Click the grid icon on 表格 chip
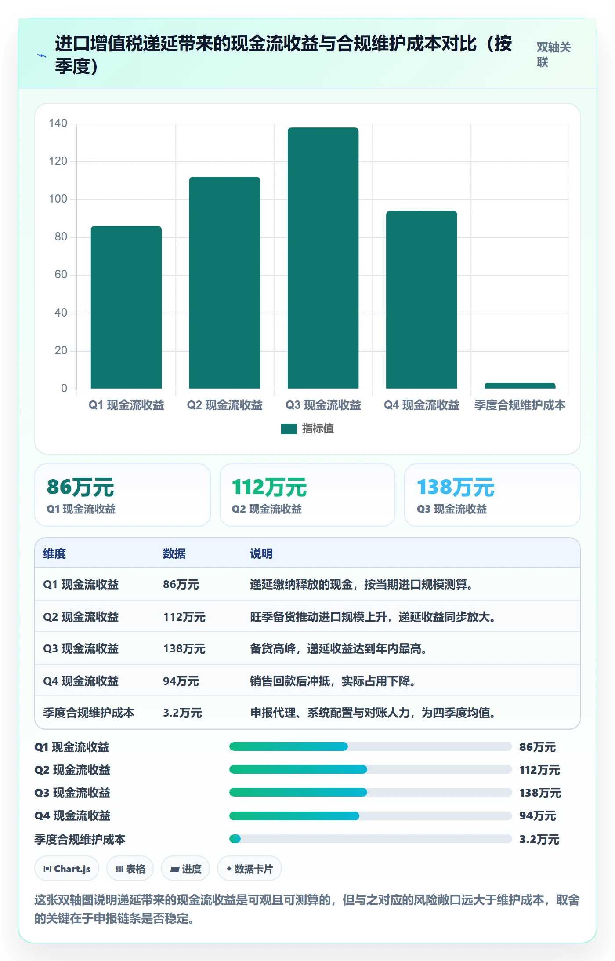The width and height of the screenshot is (615, 961). point(119,869)
